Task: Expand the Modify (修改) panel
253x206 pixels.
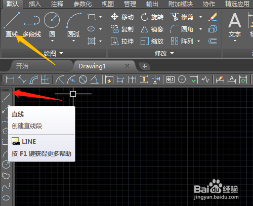Action: point(164,53)
